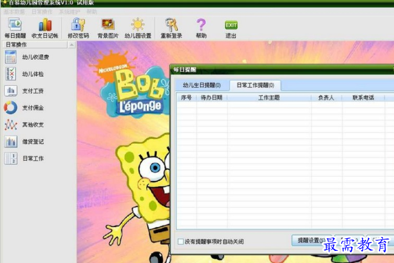394x263 pixels.
Task: Click the green 退出 EXIT icon
Action: (231, 28)
